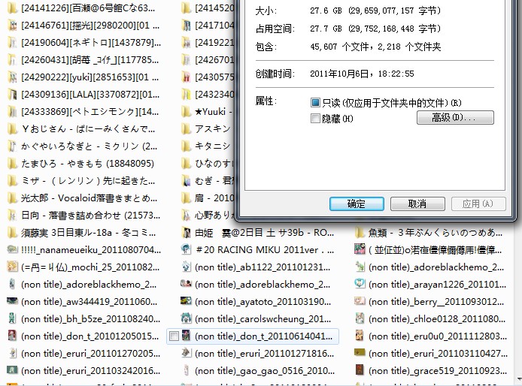
Task: Select folder name たまひろ - やきもち (18848095)
Action: pos(87,163)
